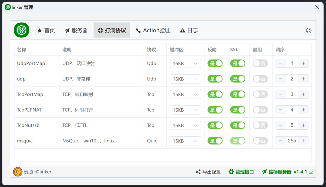Select the 打洞协议 tab
The height and width of the screenshot is (187, 326).
112,30
